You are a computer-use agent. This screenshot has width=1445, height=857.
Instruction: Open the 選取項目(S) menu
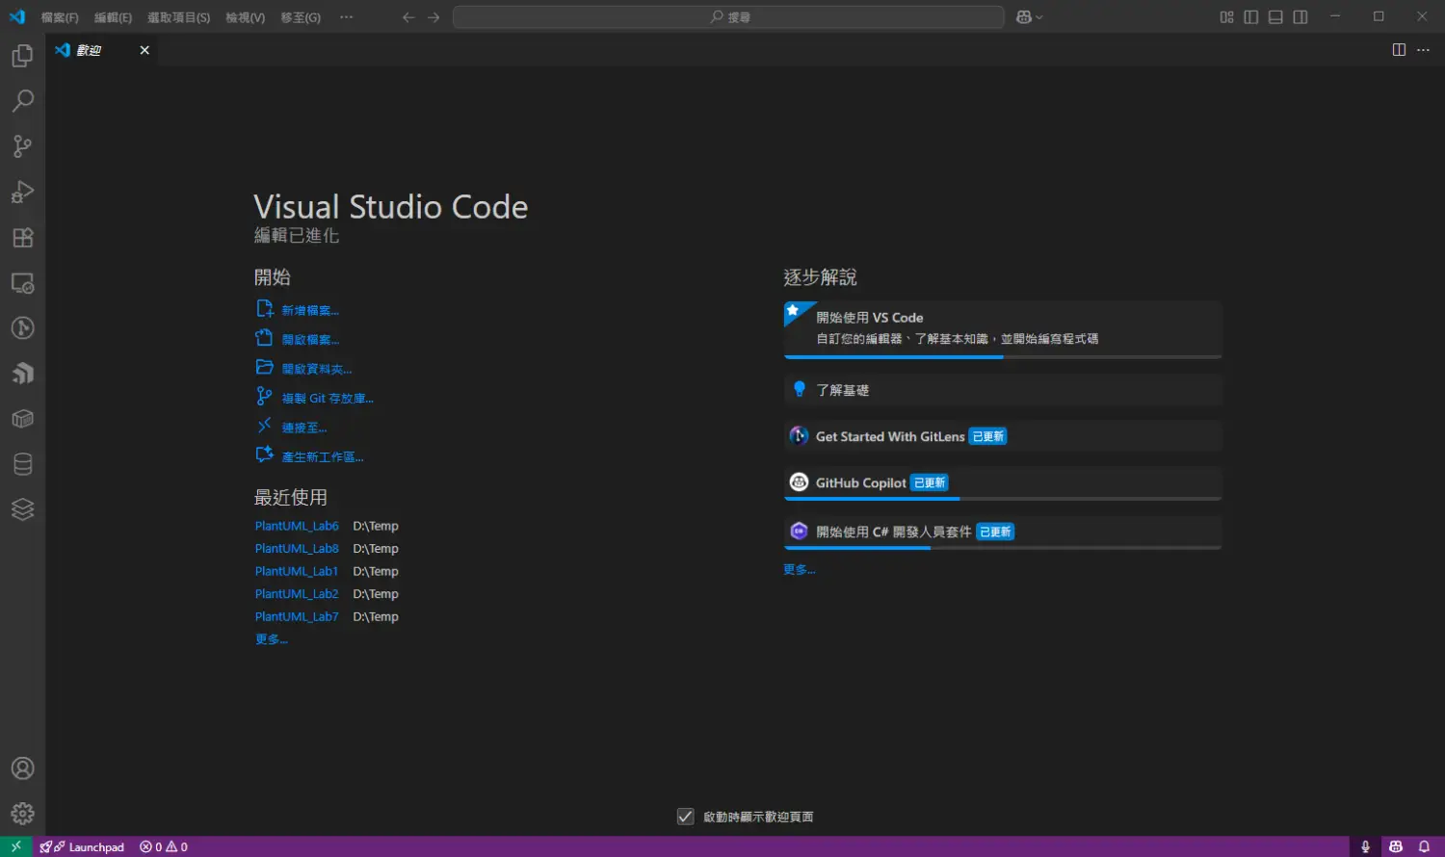click(178, 17)
